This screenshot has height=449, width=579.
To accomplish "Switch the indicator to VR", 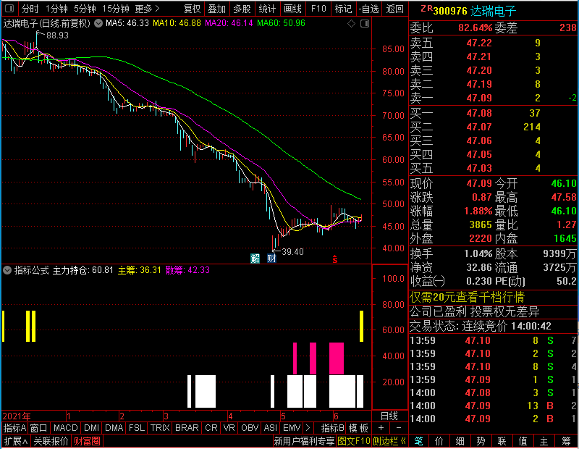I will point(229,428).
